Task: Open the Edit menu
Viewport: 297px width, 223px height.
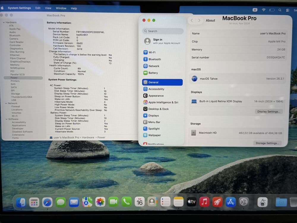Action: point(38,8)
